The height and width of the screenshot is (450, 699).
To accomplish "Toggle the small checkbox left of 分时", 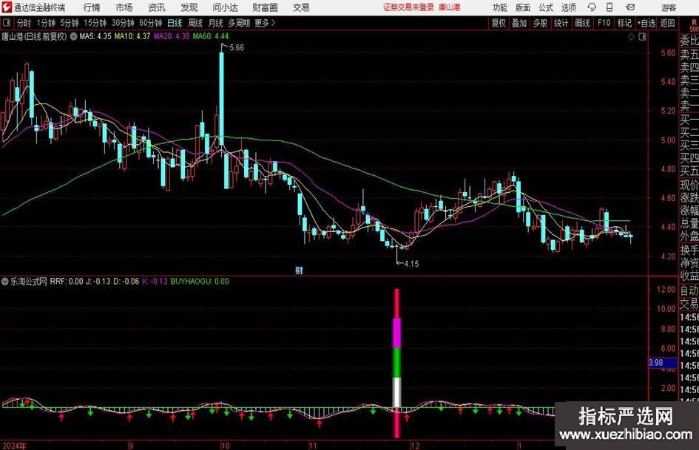I will click(x=7, y=23).
